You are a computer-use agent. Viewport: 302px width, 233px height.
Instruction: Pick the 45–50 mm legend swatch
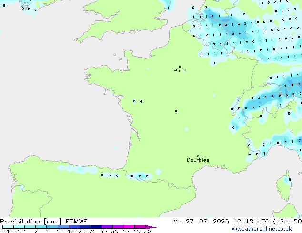(x=140, y=227)
